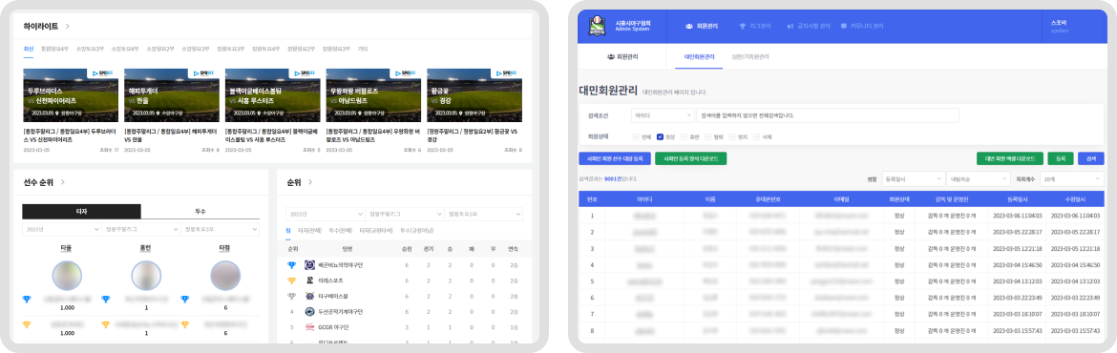Click the baseball association logo in the admin header

pos(597,26)
